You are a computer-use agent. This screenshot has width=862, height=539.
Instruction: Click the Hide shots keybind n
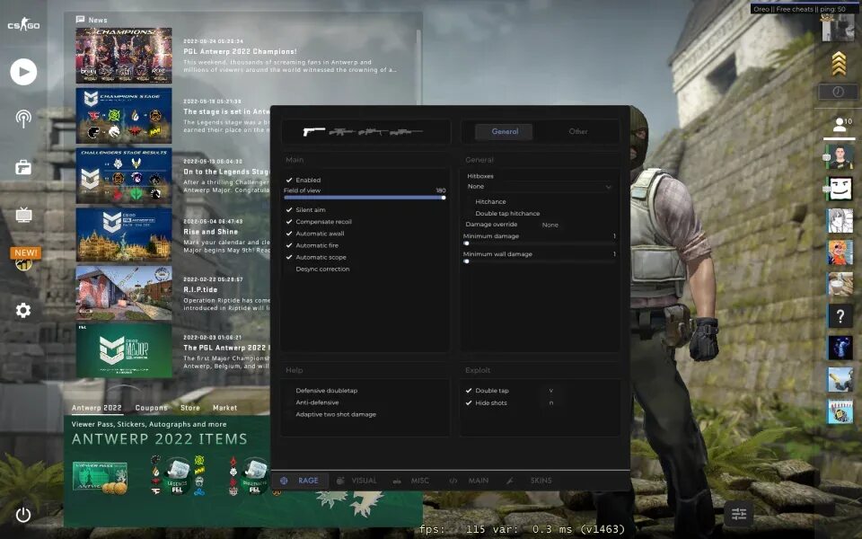point(550,402)
